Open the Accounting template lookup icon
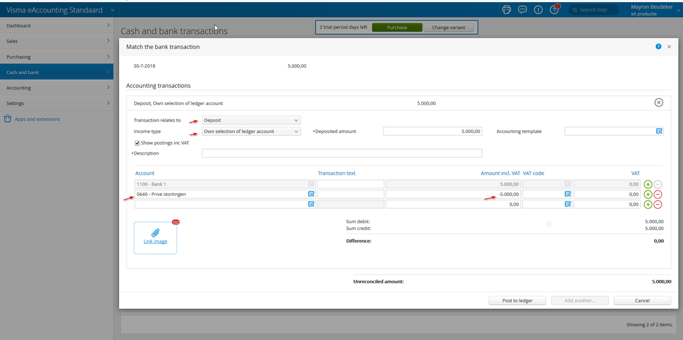The image size is (683, 340). point(660,131)
